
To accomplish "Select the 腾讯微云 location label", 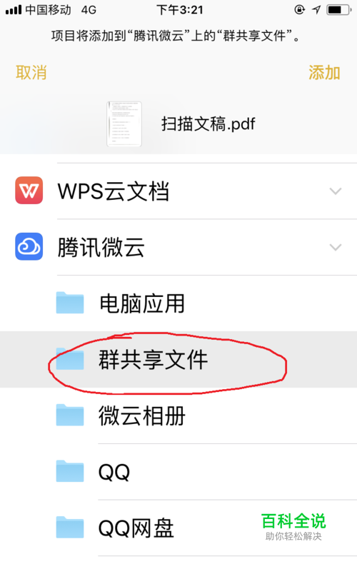I will tap(101, 247).
